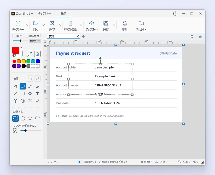Open the output format dropdown in status bar
This screenshot has height=175, width=215.
point(156,162)
